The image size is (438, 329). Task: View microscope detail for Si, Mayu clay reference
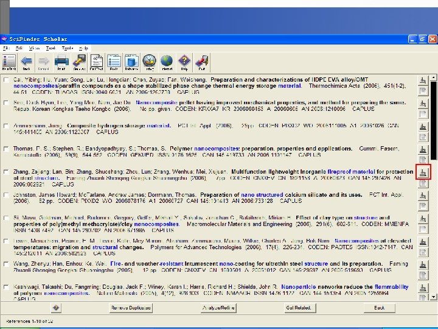point(423,219)
